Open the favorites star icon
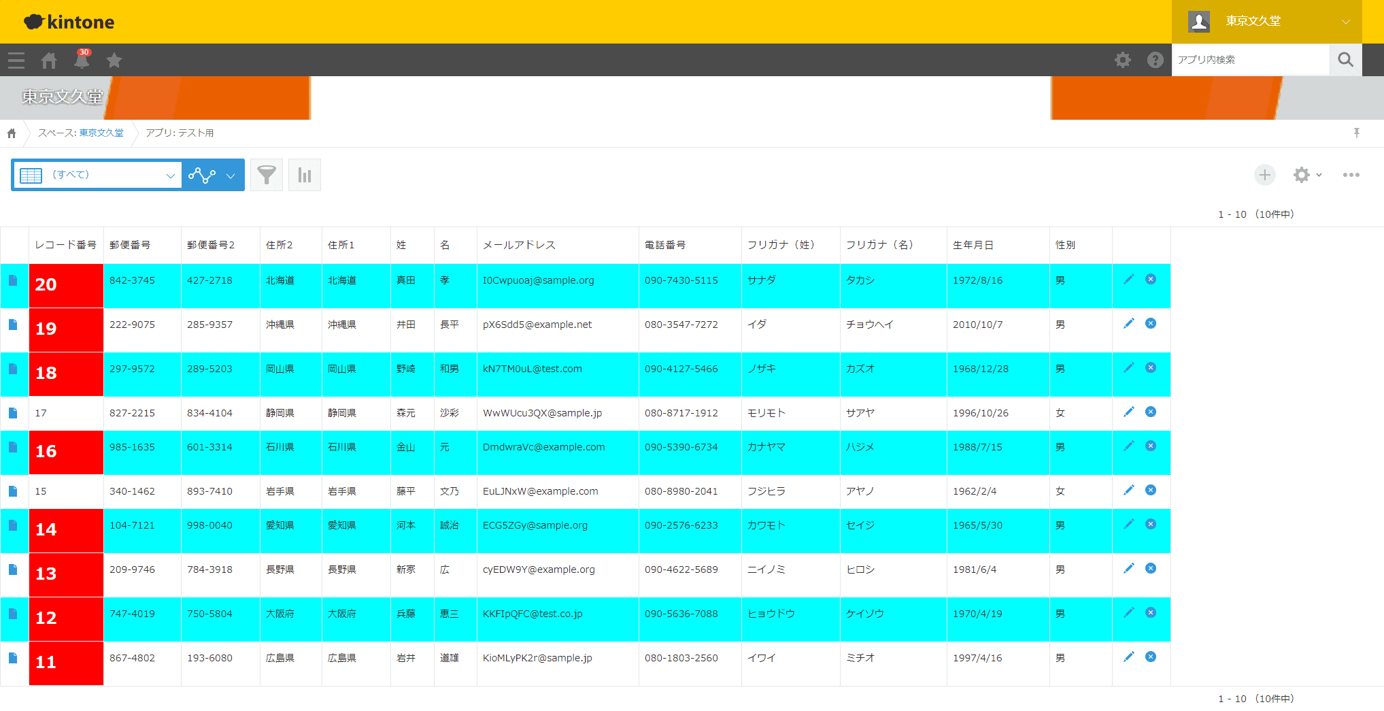Viewport: 1384px width, 711px height. [x=114, y=61]
